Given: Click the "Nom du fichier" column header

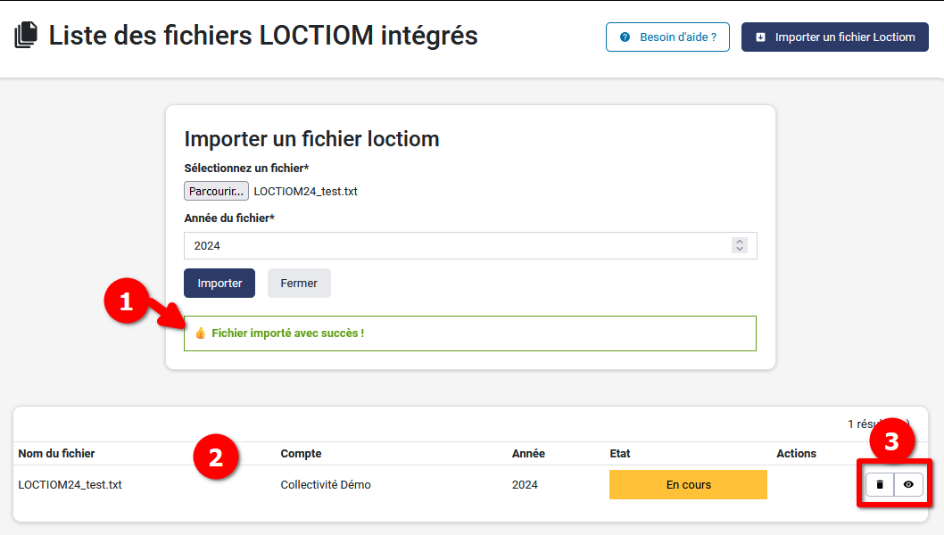Looking at the screenshot, I should pos(56,454).
